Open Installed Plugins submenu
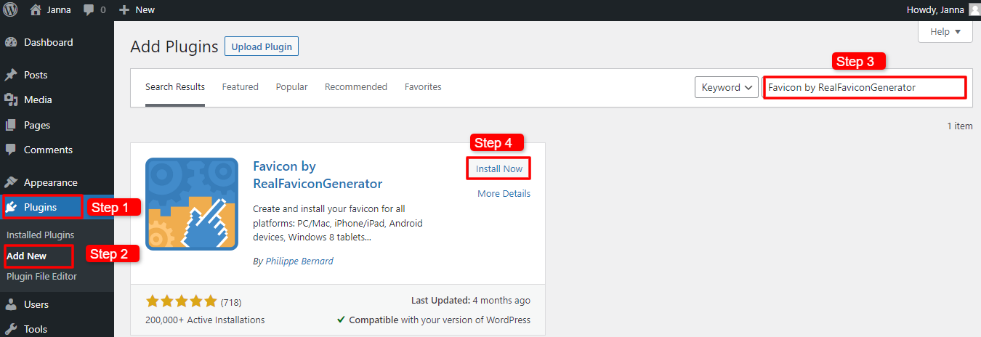The height and width of the screenshot is (337, 981). (41, 235)
